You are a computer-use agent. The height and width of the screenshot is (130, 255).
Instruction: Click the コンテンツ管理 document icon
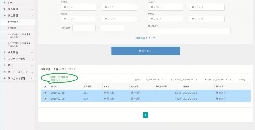(x=4, y=59)
